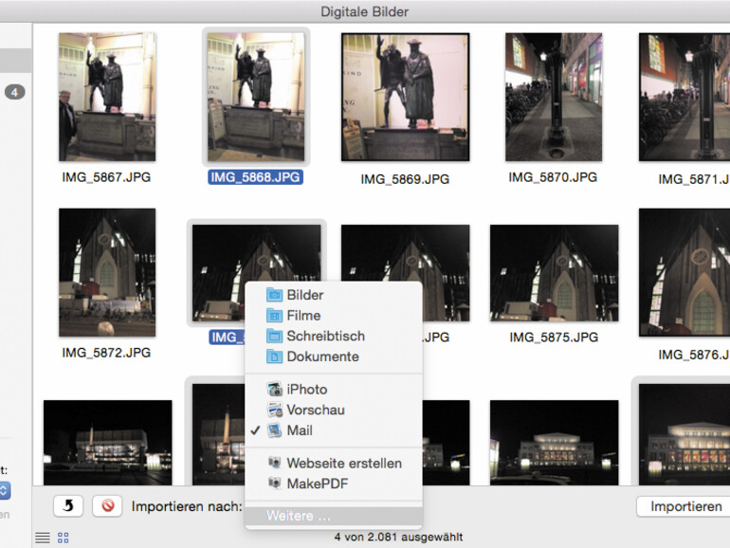Click the Mail stamp icon in menu
730x548 pixels.
click(274, 430)
